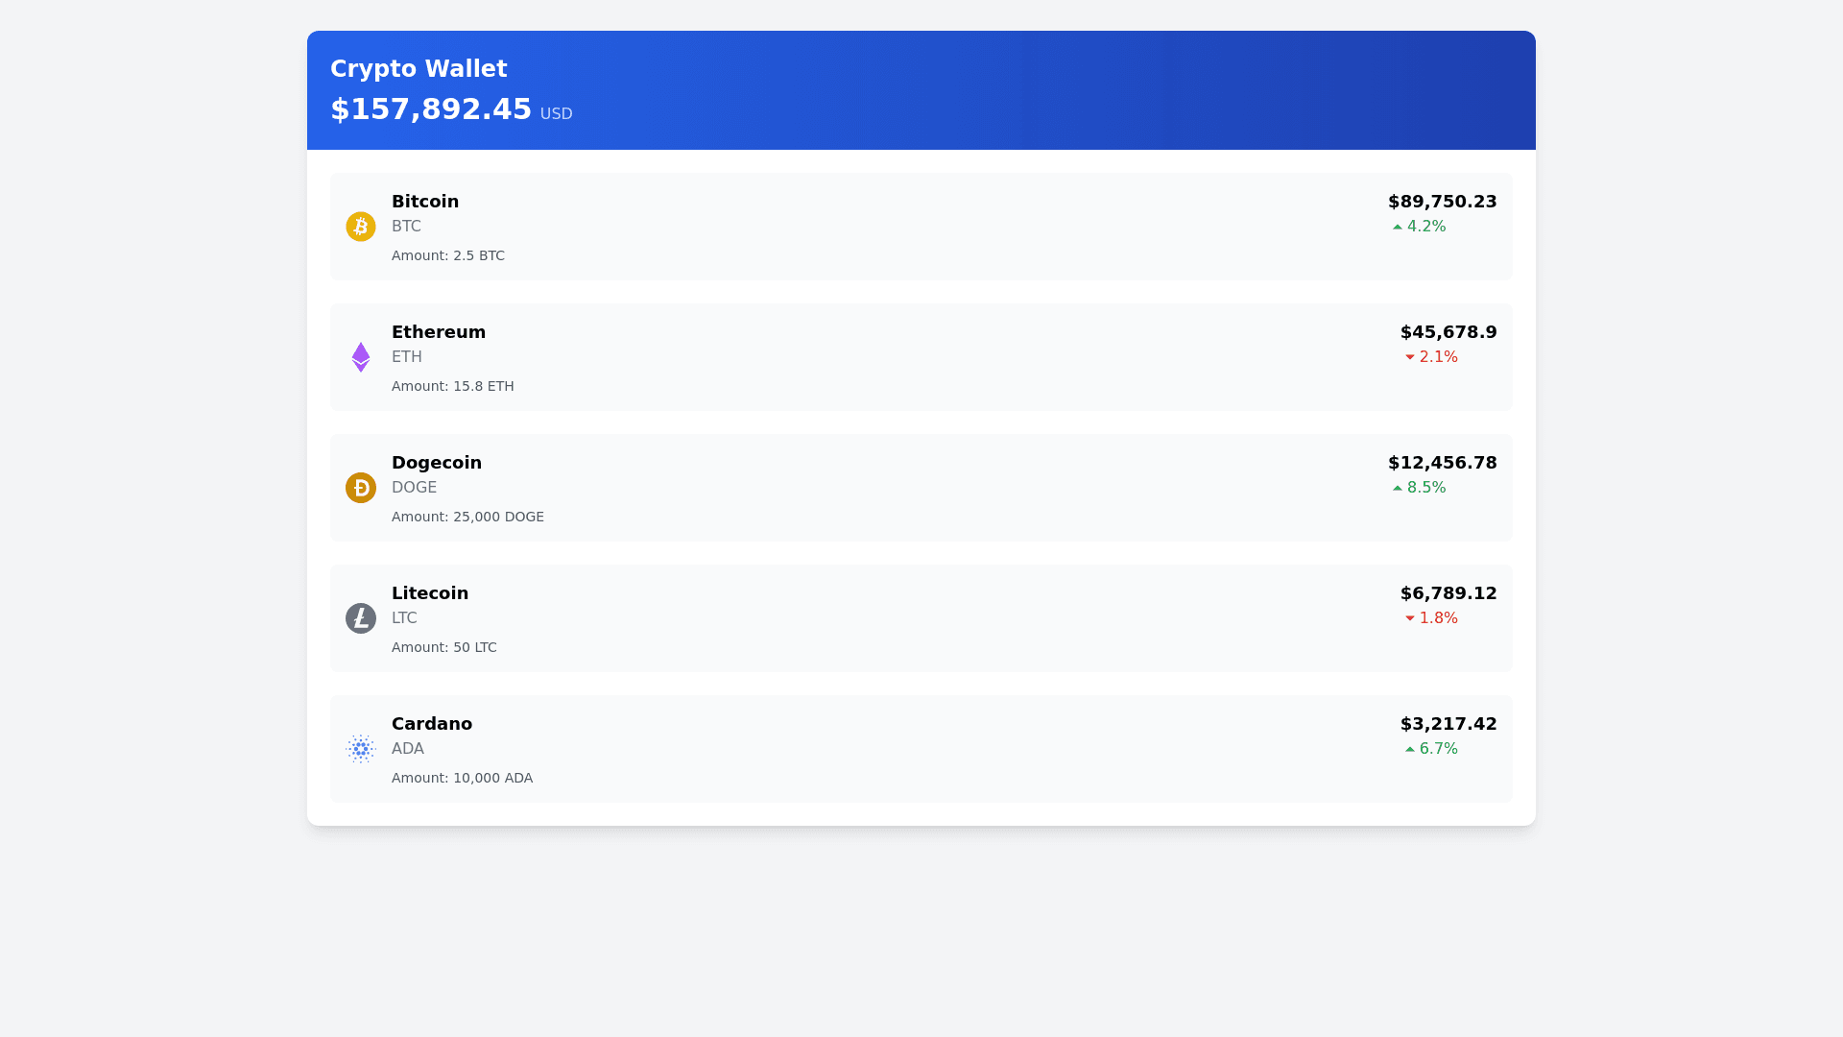The width and height of the screenshot is (1843, 1037).
Task: Click green up arrow beside 6.7%
Action: (x=1410, y=749)
